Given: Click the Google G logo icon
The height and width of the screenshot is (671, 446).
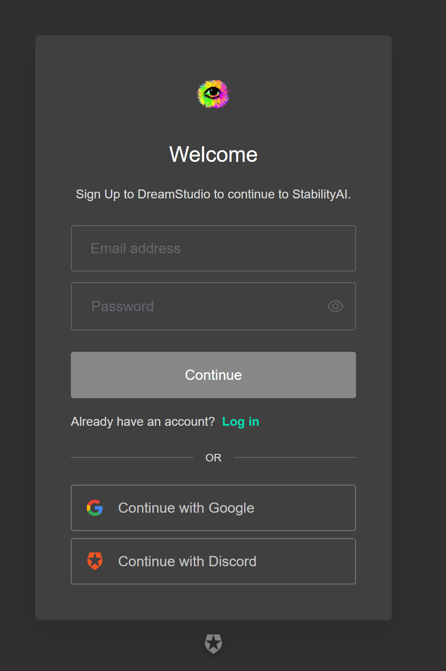Looking at the screenshot, I should tap(95, 508).
